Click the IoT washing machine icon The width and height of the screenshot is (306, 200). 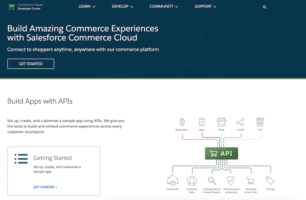point(260,122)
